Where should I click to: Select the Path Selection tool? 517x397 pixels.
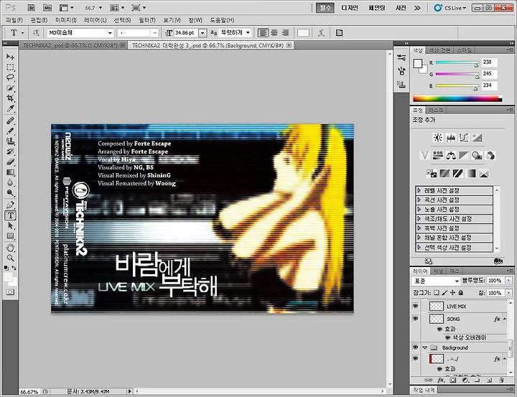pos(10,226)
